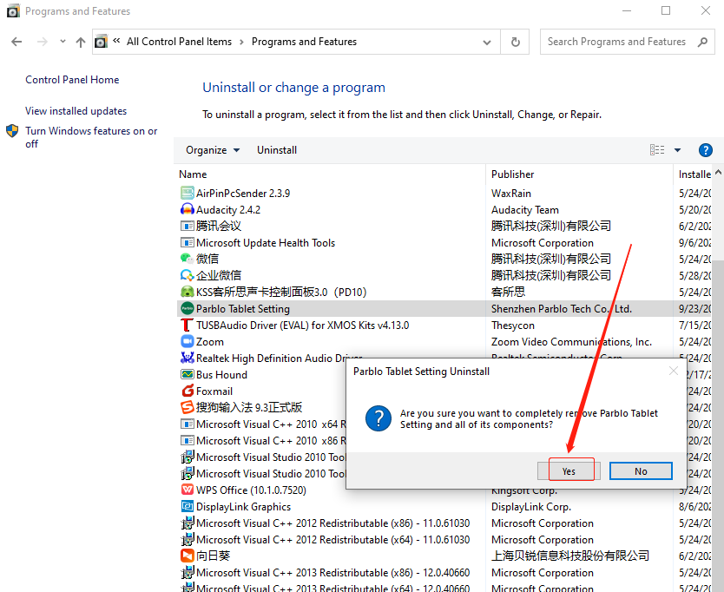724x592 pixels.
Task: Click the AirPinPcSender 2.3.9 program icon
Action: pyautogui.click(x=187, y=193)
